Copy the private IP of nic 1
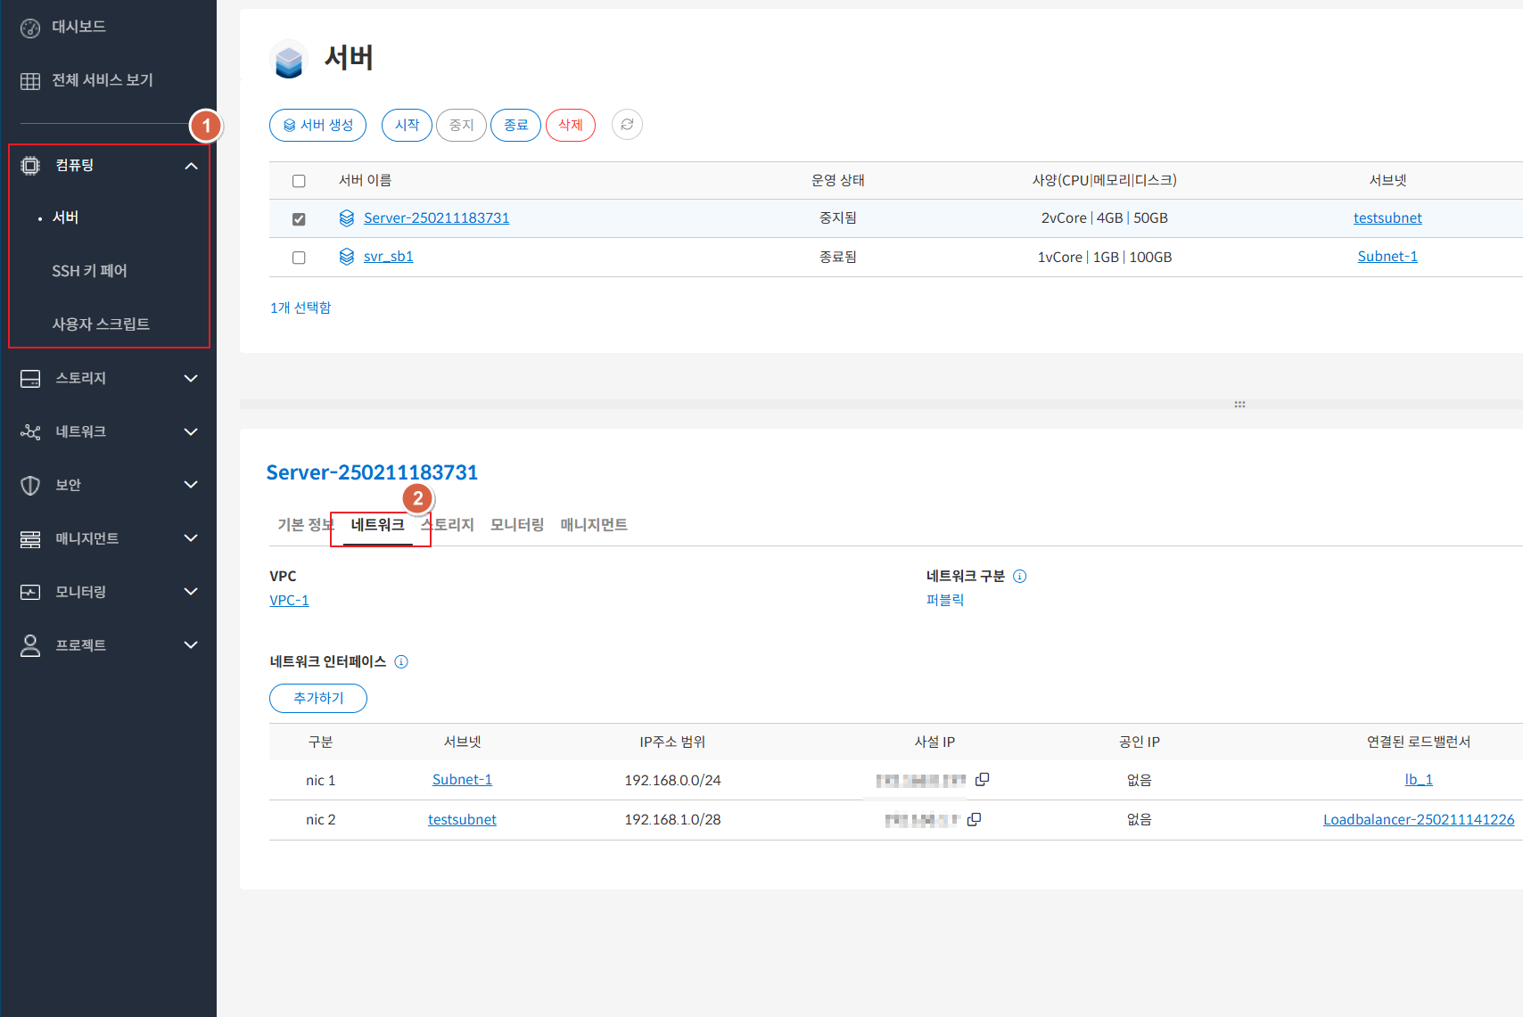Viewport: 1523px width, 1017px height. tap(982, 780)
